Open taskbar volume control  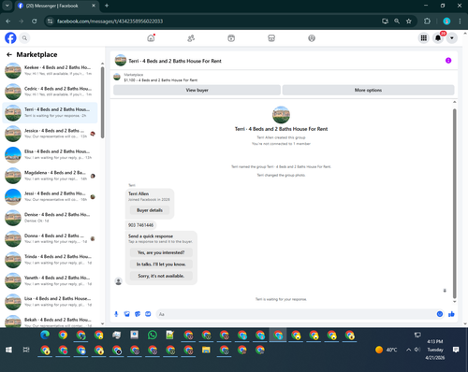click(417, 350)
